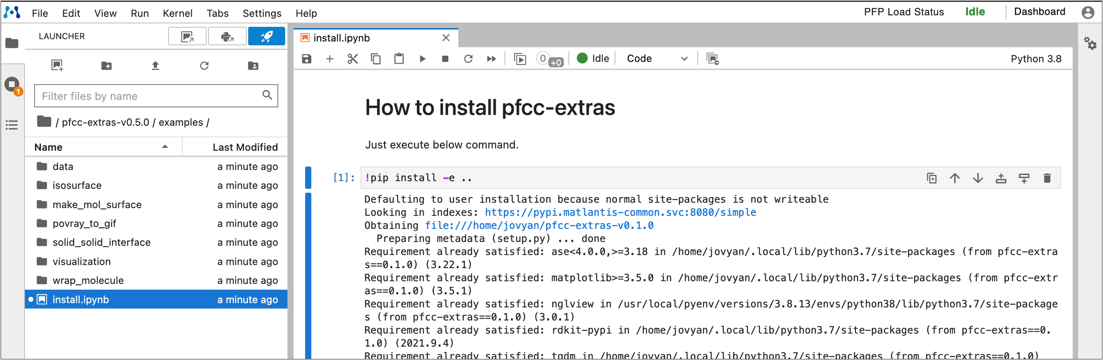
Task: Interrupt the kernel with stop button
Action: pyautogui.click(x=445, y=58)
